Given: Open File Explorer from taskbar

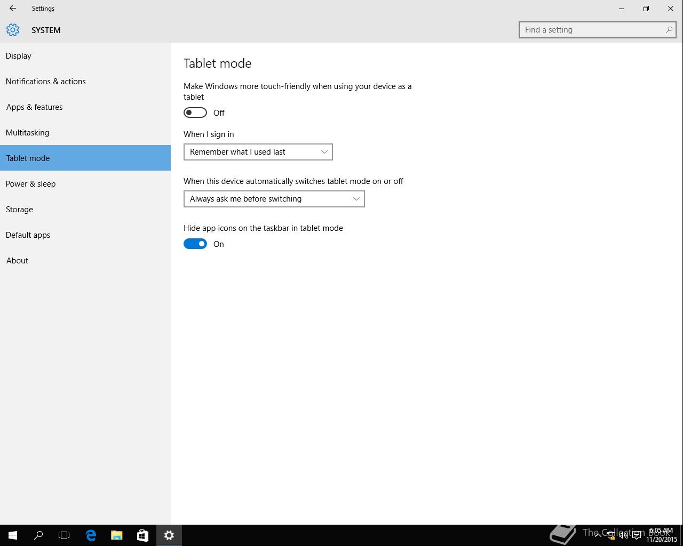Looking at the screenshot, I should point(116,535).
